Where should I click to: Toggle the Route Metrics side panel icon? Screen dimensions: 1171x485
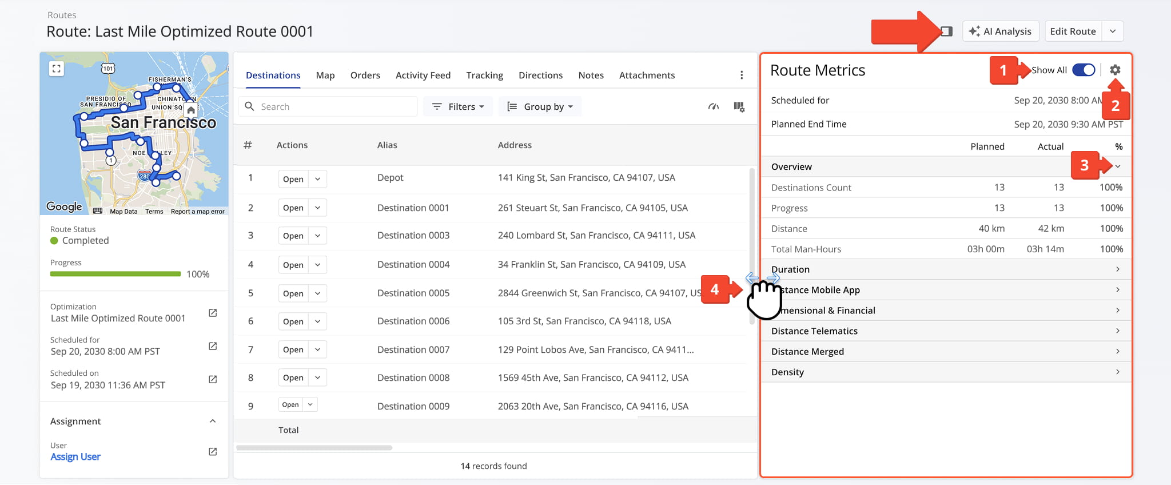pyautogui.click(x=947, y=31)
